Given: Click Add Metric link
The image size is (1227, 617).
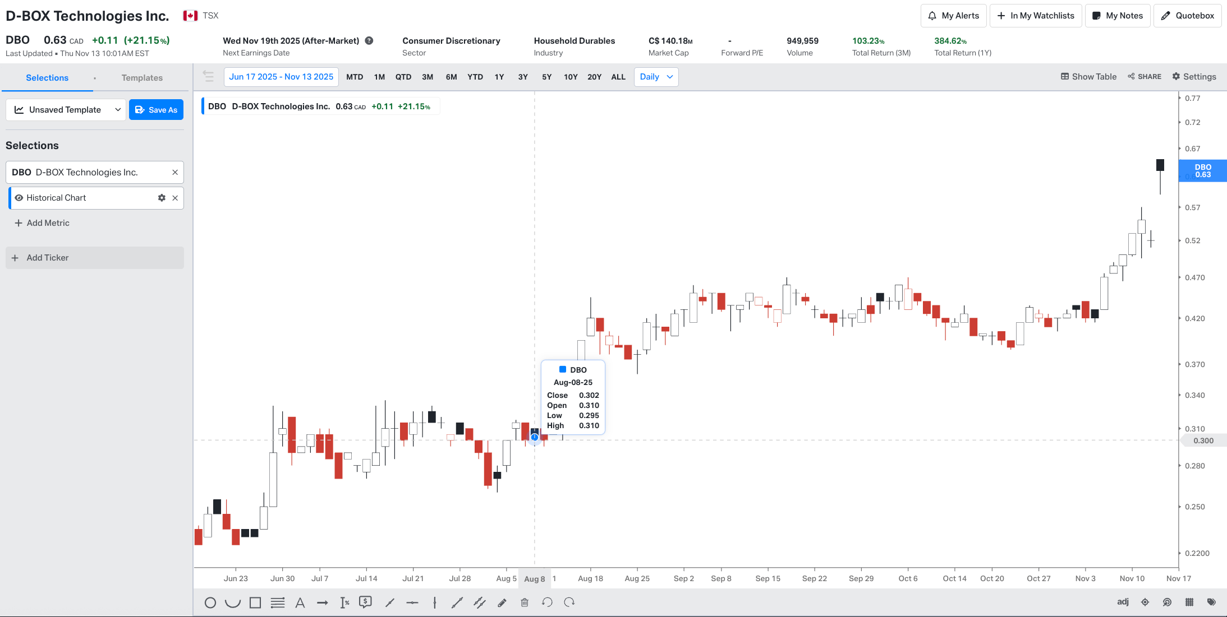Looking at the screenshot, I should [42, 223].
